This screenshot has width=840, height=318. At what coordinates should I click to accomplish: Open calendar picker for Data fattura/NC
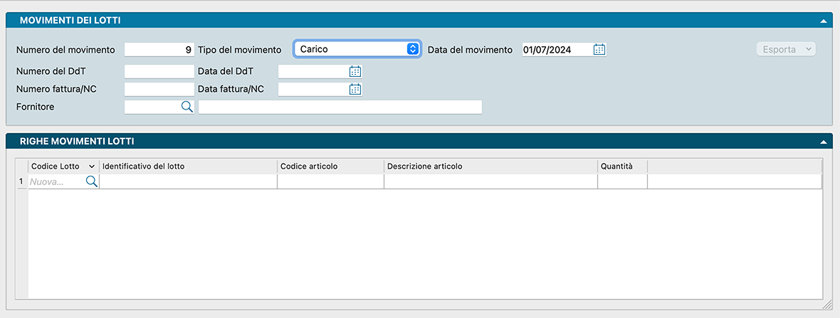355,89
